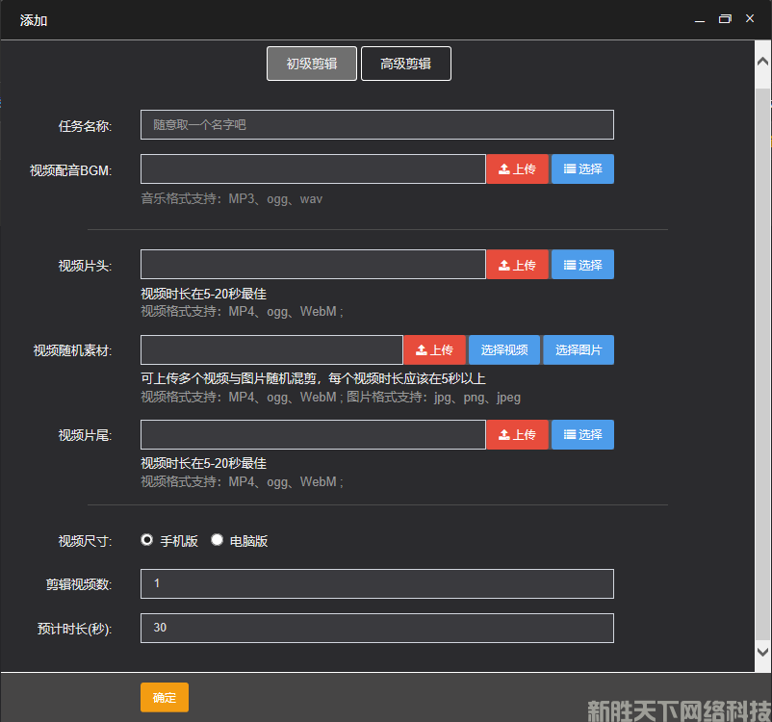Maximize the 添加 dialog window
This screenshot has height=722, width=772.
[x=725, y=19]
